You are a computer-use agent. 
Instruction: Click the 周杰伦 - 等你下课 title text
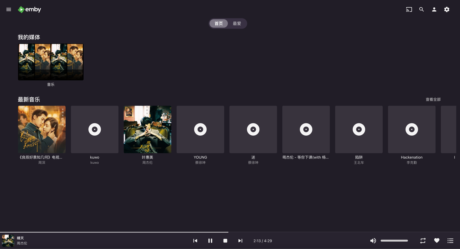(x=305, y=157)
